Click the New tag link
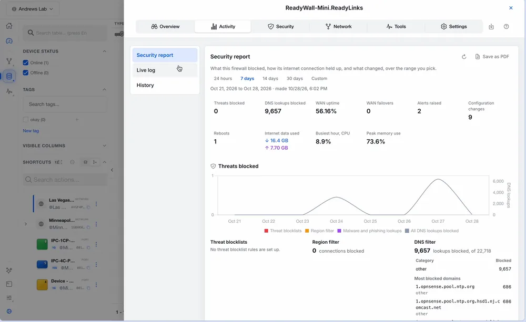 [31, 131]
